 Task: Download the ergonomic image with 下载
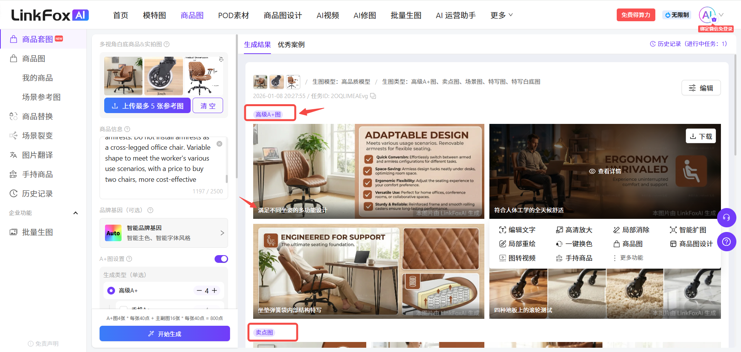click(701, 136)
